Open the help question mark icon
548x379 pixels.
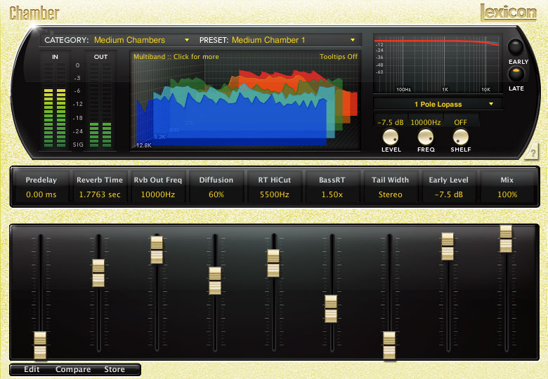click(532, 152)
